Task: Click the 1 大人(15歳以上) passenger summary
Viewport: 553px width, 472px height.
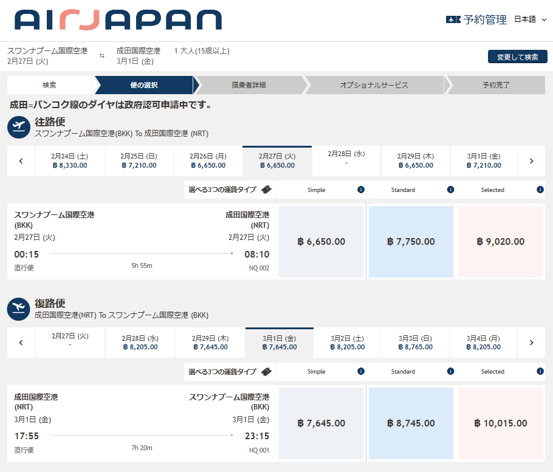Action: click(202, 51)
